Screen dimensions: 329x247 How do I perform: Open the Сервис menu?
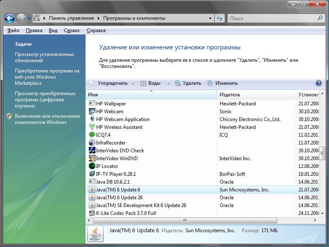[x=72, y=30]
